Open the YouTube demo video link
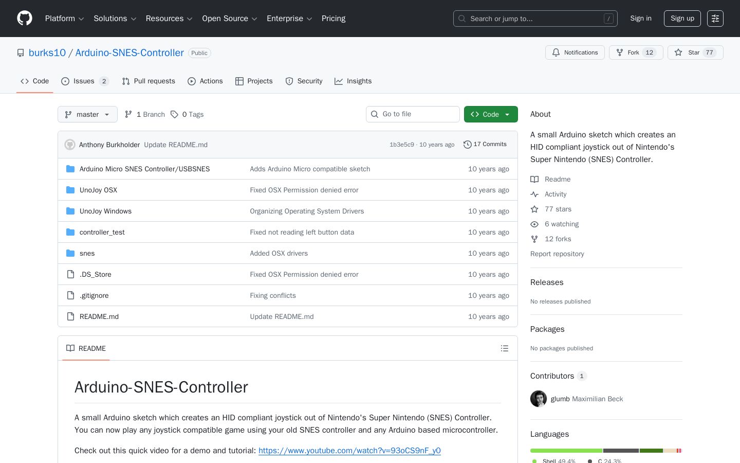 [349, 451]
